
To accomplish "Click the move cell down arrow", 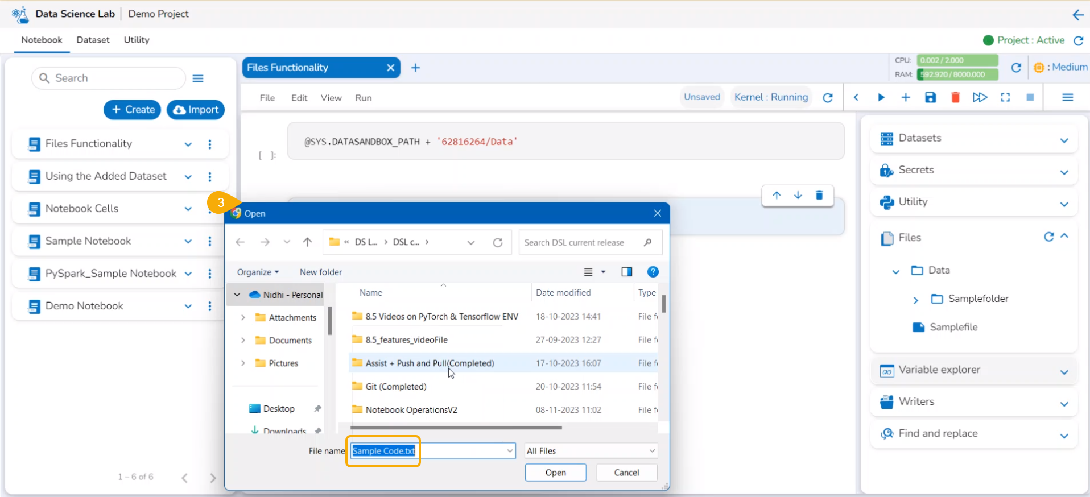I will [x=798, y=196].
